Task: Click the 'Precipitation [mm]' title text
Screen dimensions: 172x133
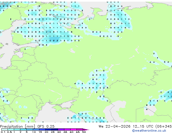Action: (18, 126)
